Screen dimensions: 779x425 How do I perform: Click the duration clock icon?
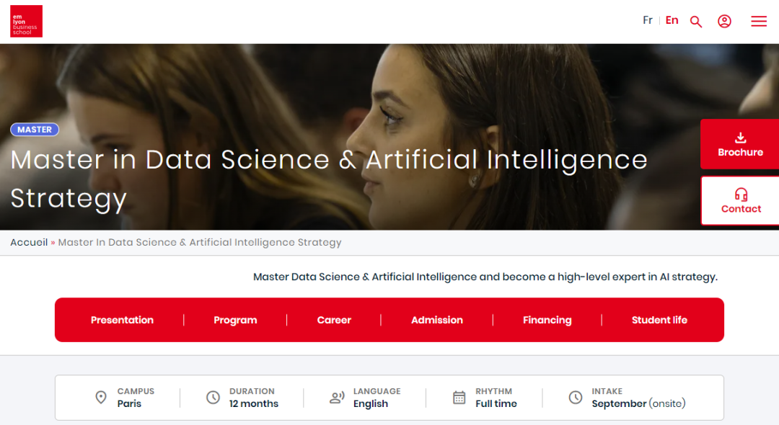(213, 398)
